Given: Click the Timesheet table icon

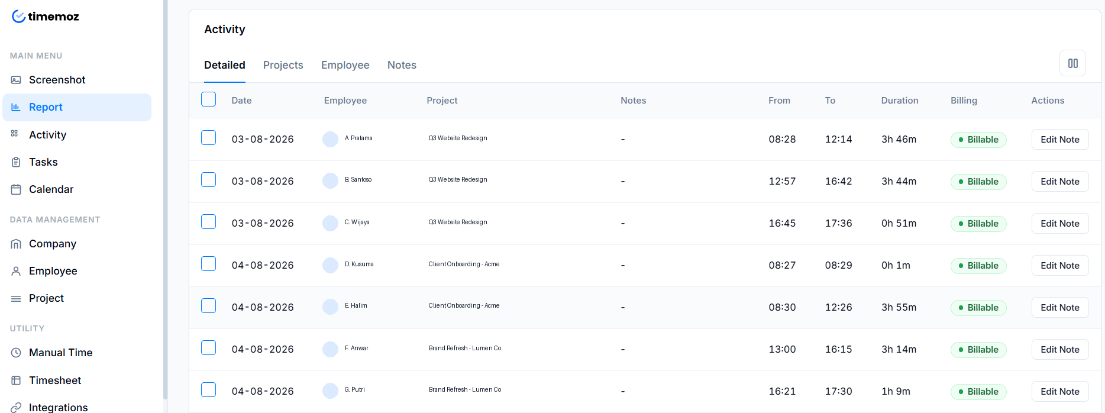Looking at the screenshot, I should [x=16, y=380].
